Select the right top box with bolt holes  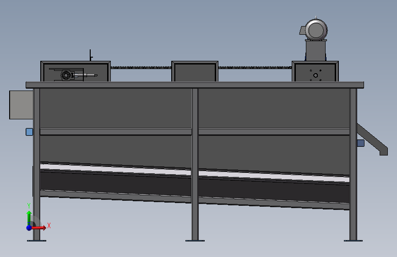[x=315, y=71]
